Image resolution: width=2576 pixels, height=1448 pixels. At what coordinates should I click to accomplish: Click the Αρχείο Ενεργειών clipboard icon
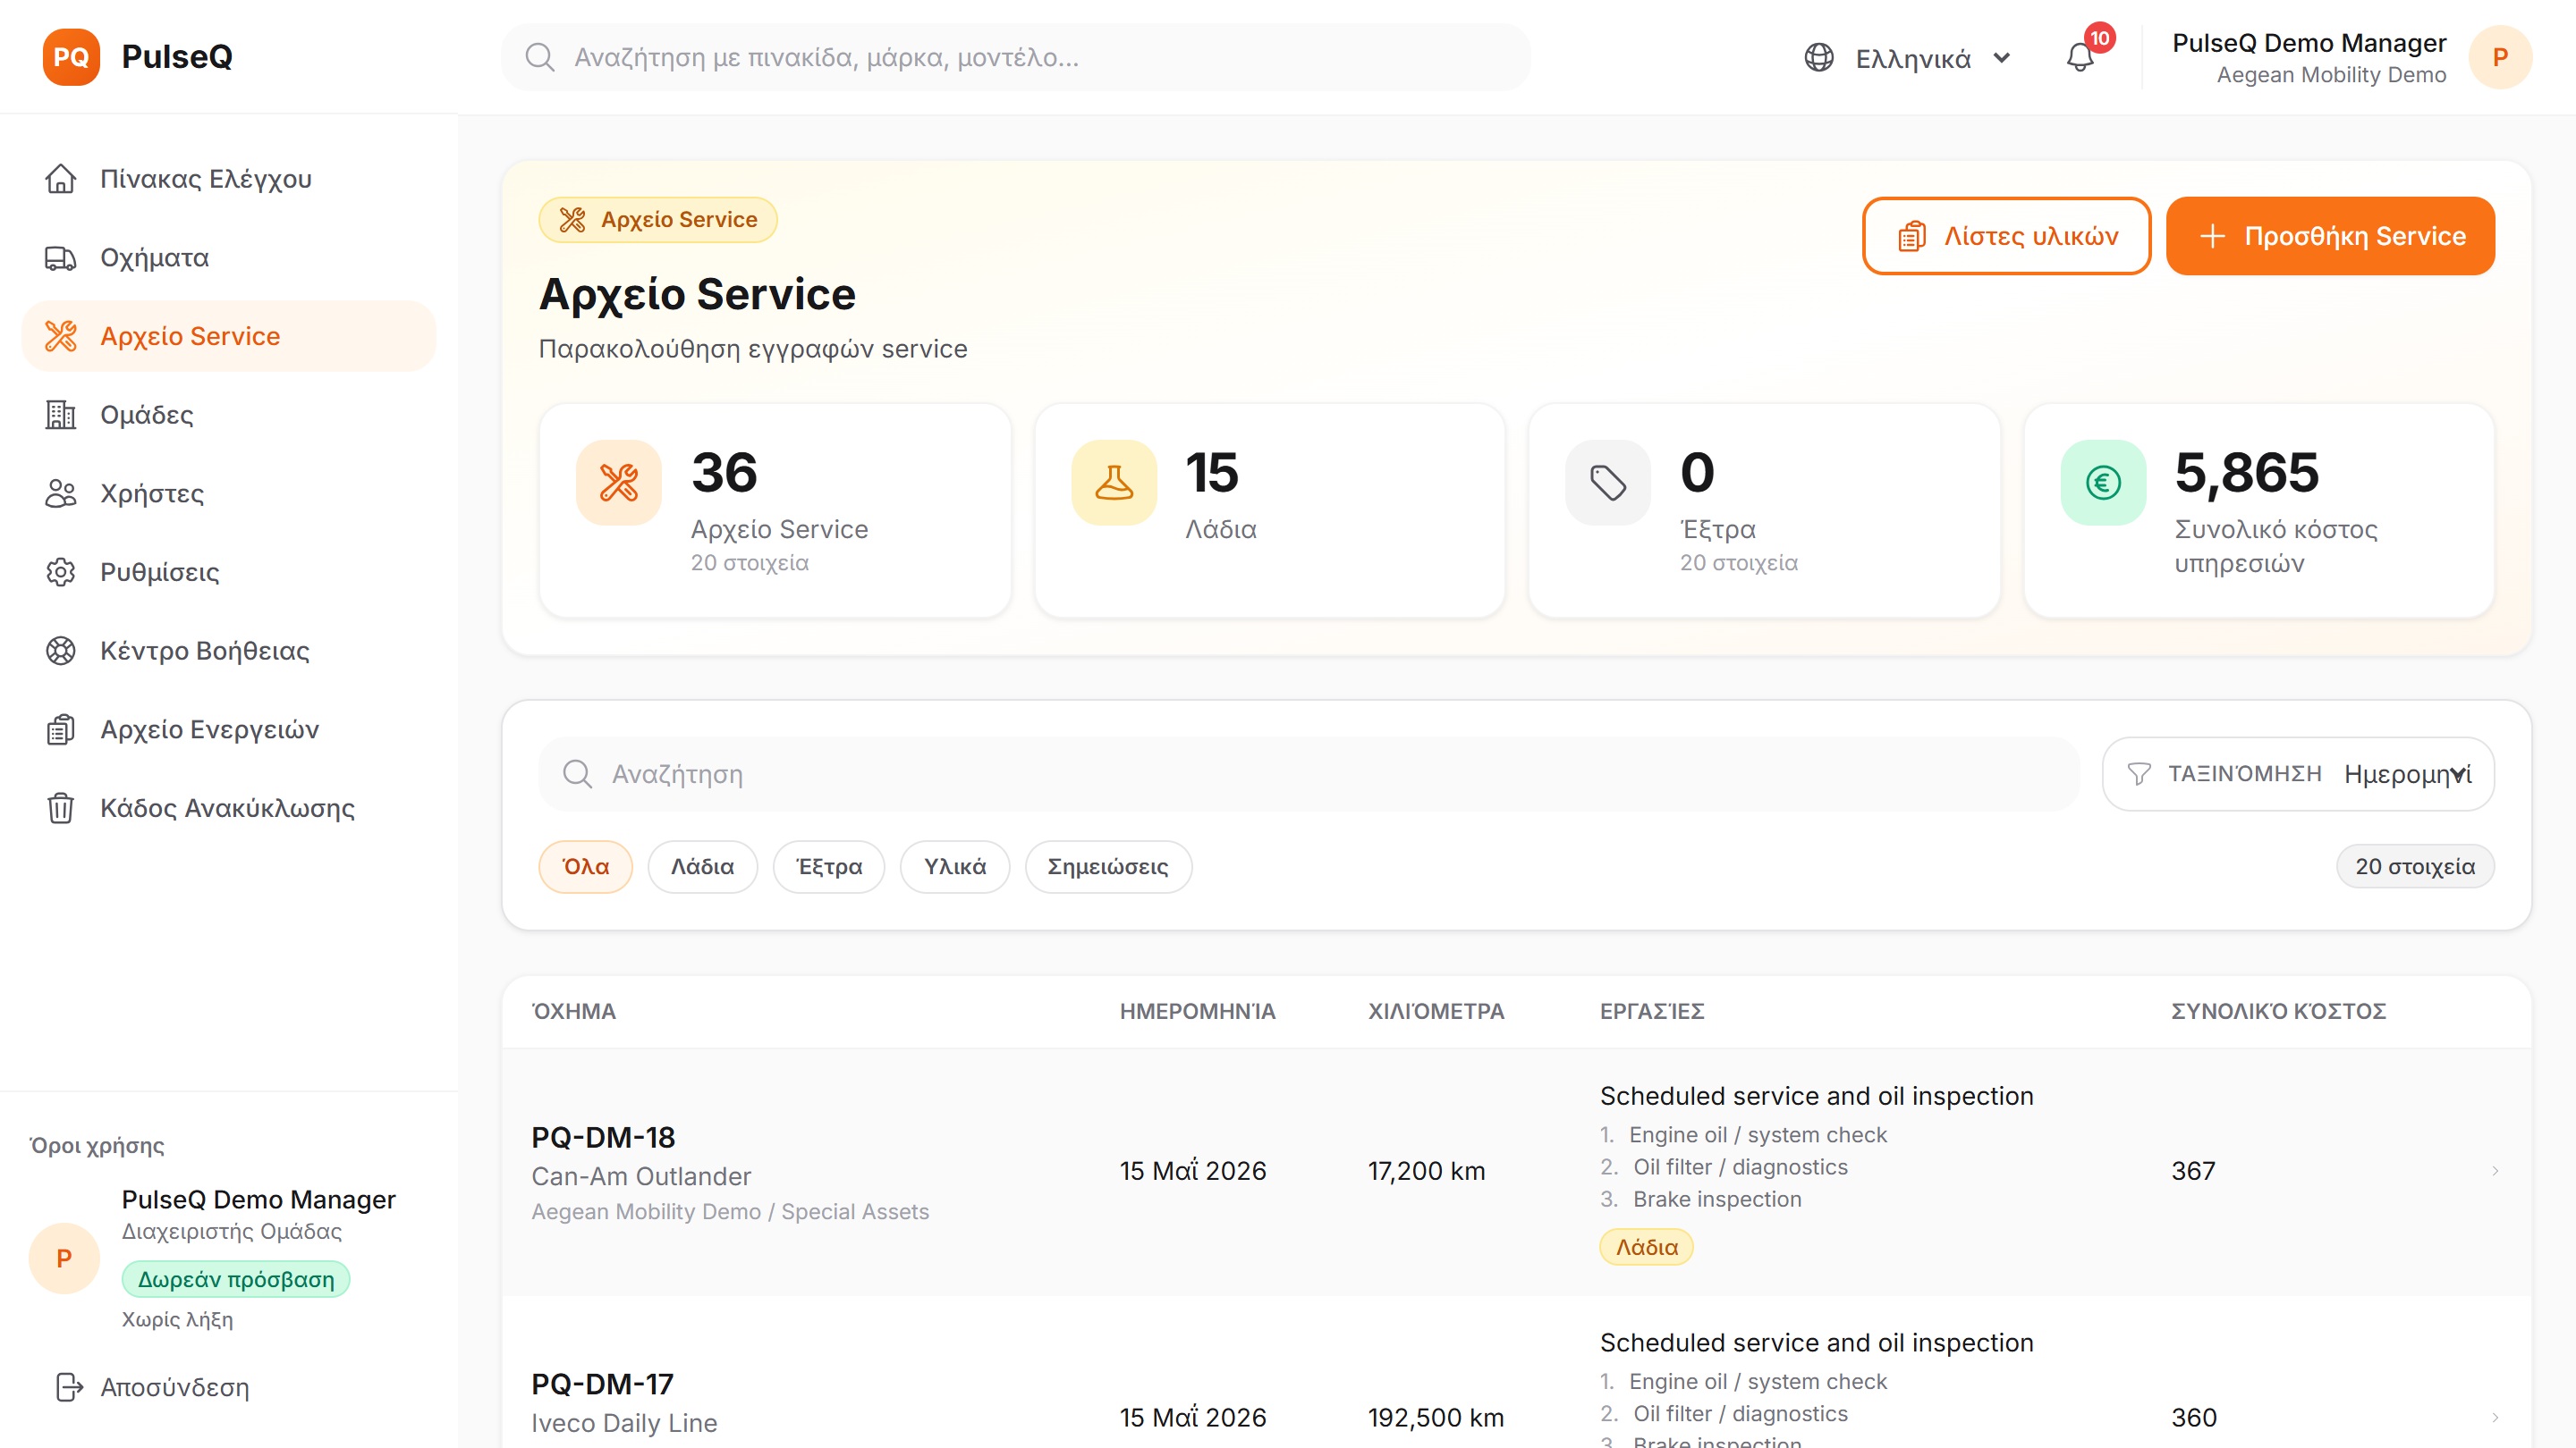(61, 729)
